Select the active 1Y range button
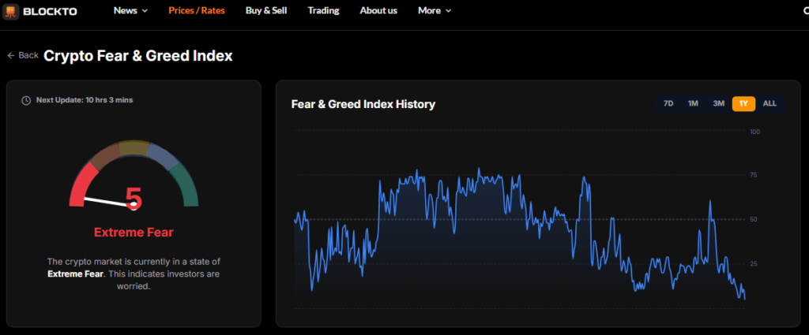This screenshot has width=809, height=335. tap(743, 103)
